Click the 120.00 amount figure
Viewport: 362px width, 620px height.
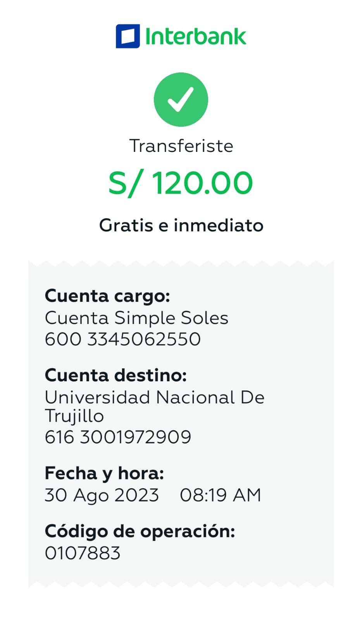202,183
